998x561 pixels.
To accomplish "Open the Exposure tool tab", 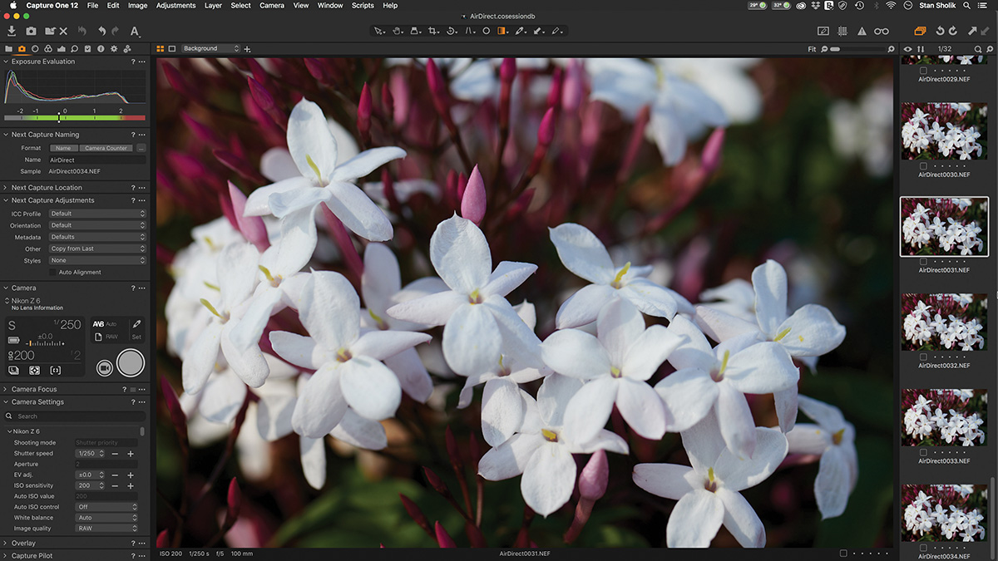I will pos(62,49).
